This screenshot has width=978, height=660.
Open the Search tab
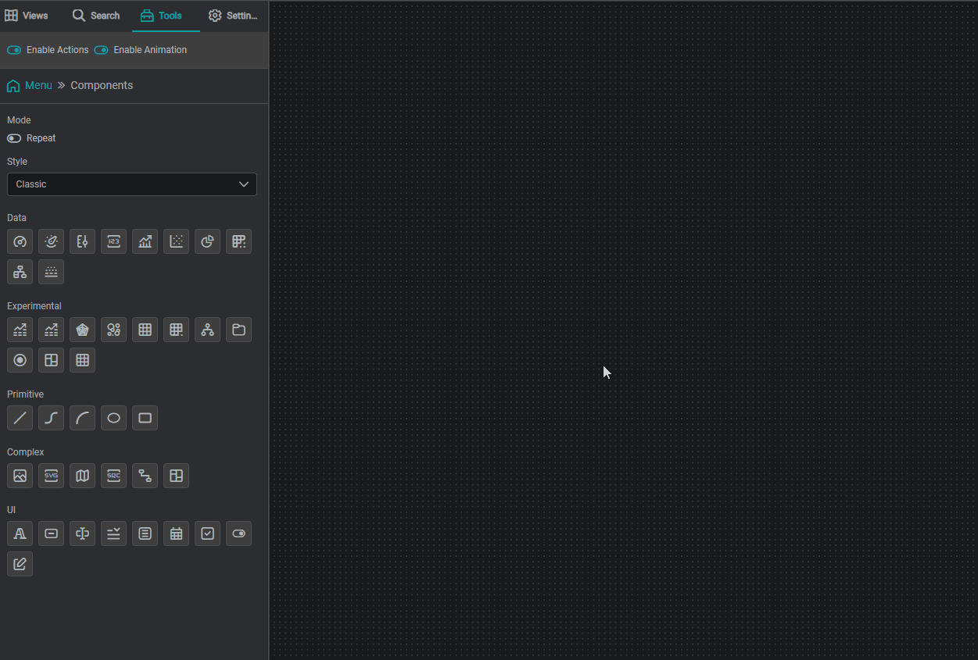tap(96, 16)
